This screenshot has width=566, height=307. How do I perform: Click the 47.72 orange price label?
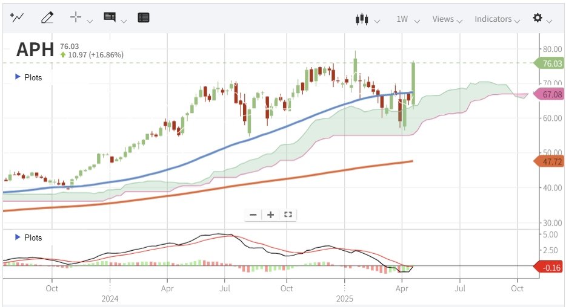pyautogui.click(x=549, y=161)
